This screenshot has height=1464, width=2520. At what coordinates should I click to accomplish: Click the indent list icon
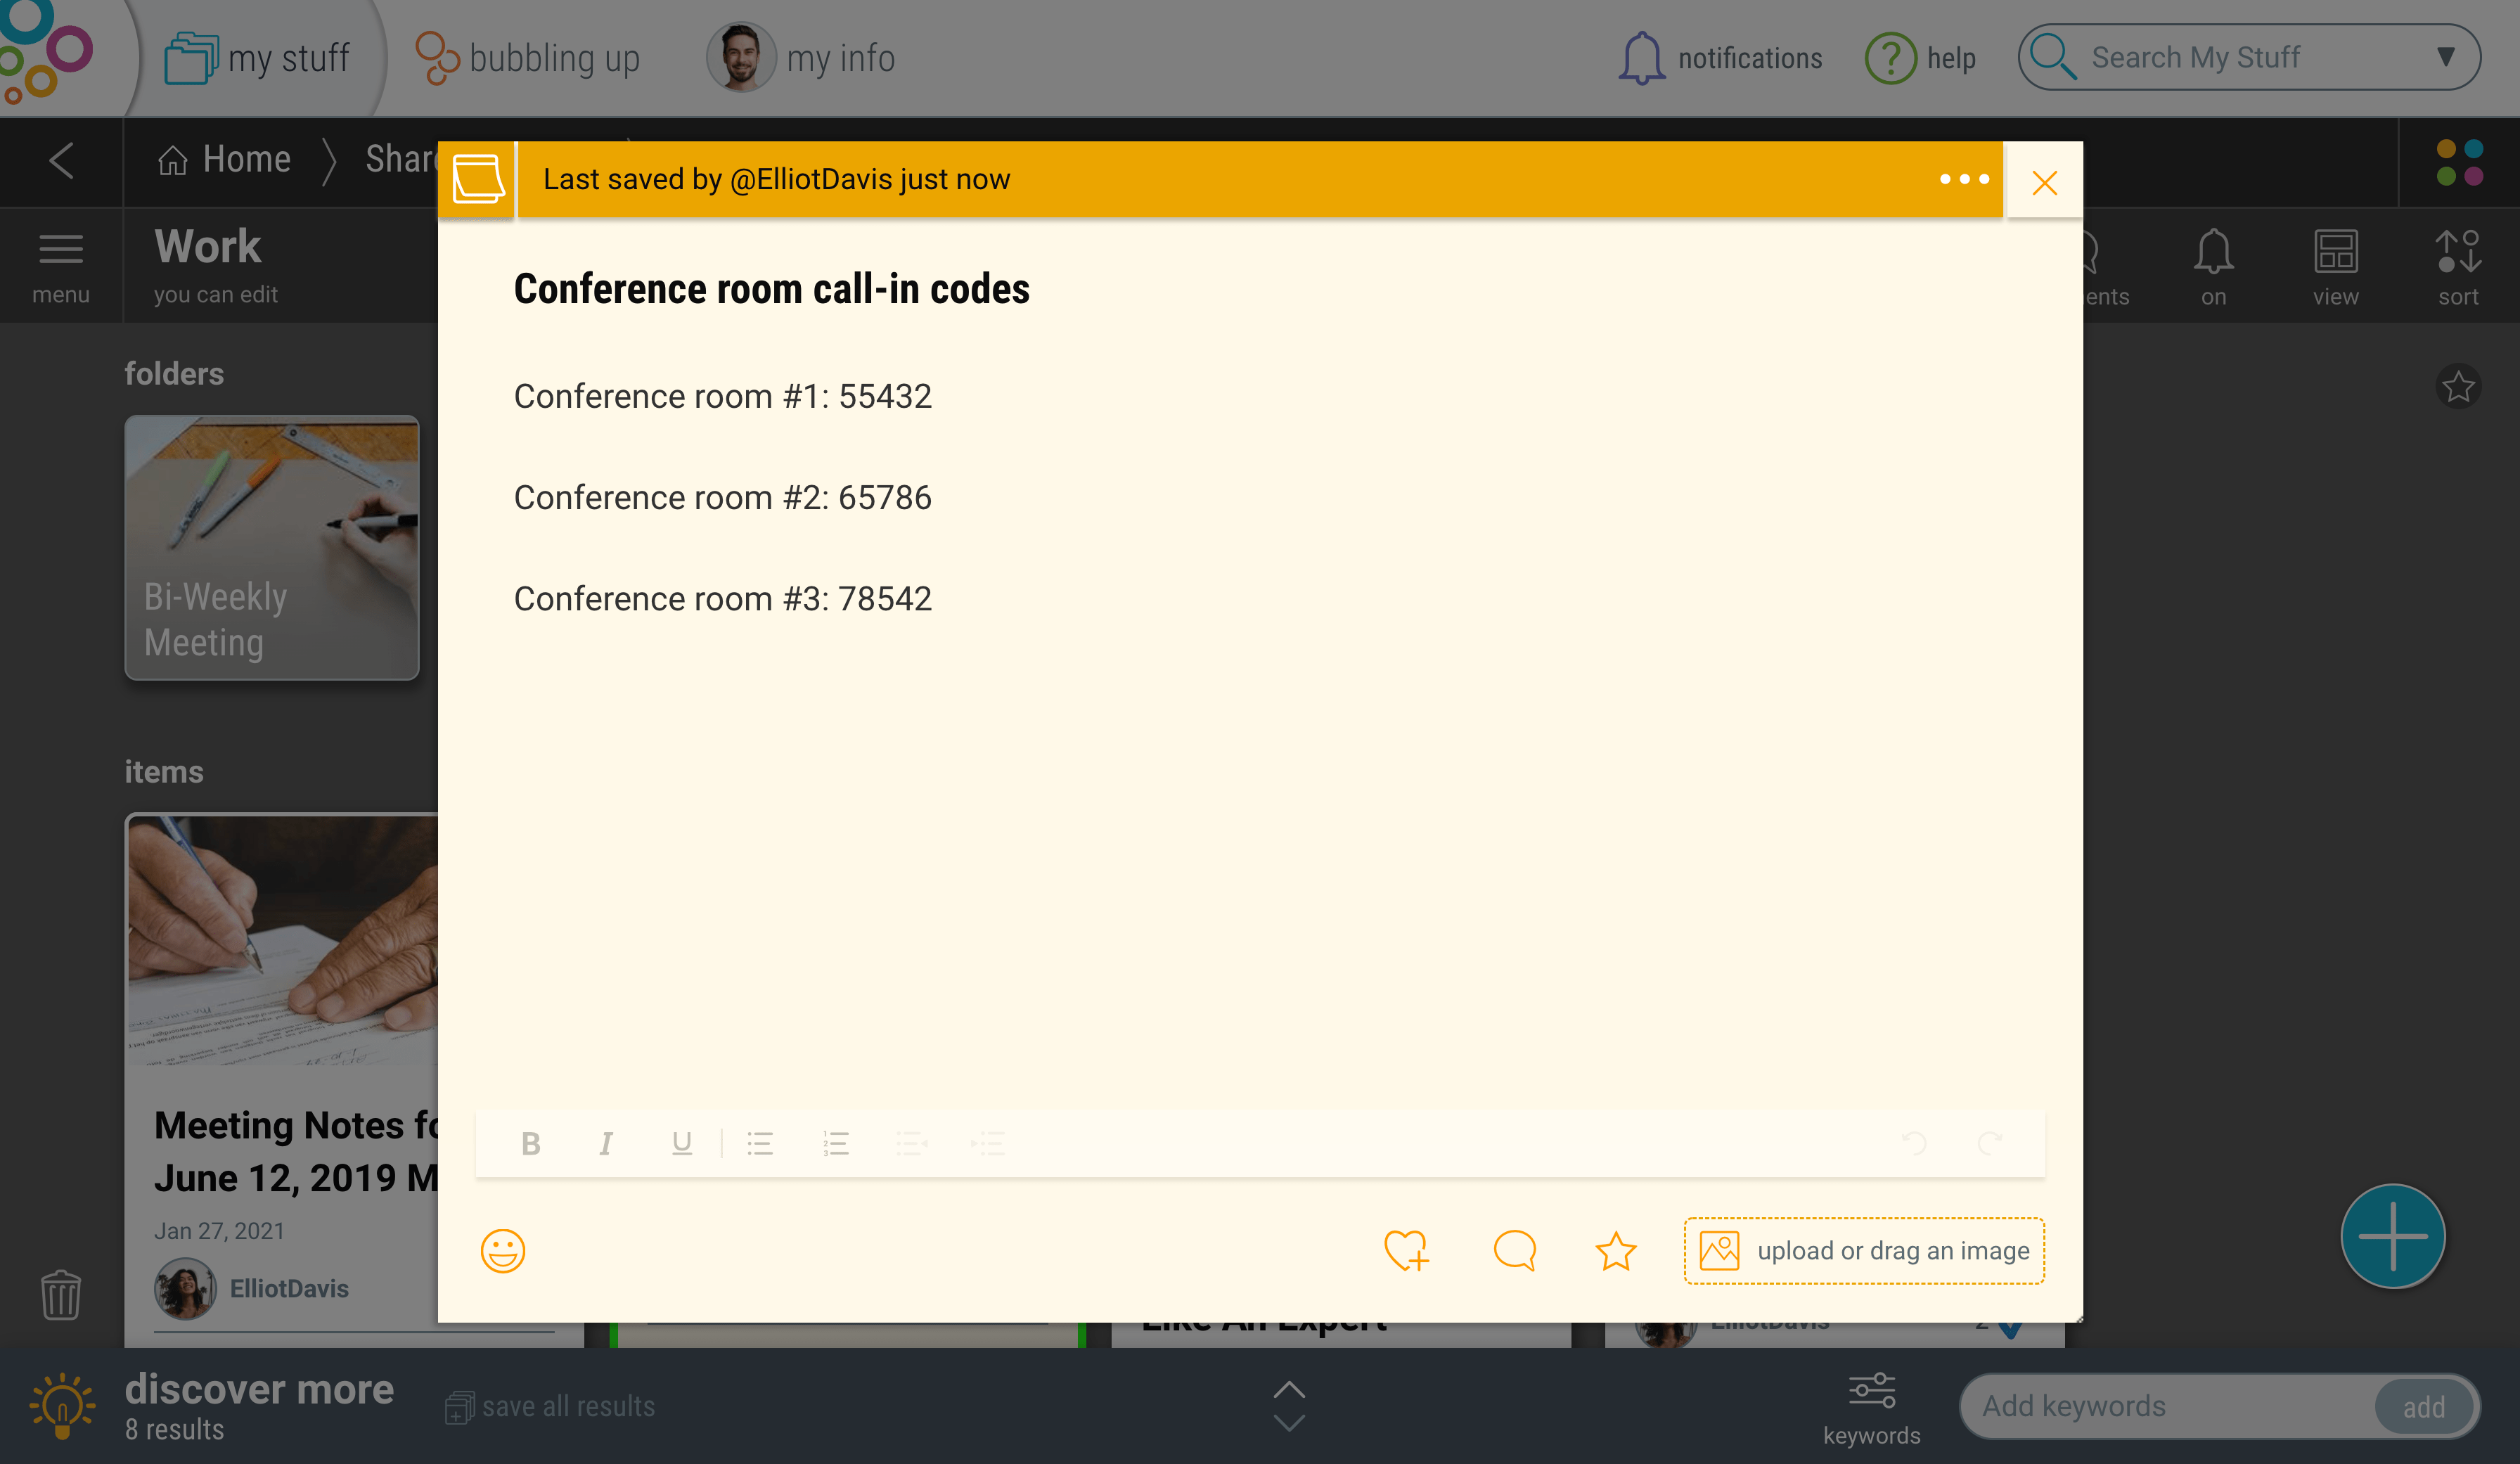click(x=988, y=1143)
